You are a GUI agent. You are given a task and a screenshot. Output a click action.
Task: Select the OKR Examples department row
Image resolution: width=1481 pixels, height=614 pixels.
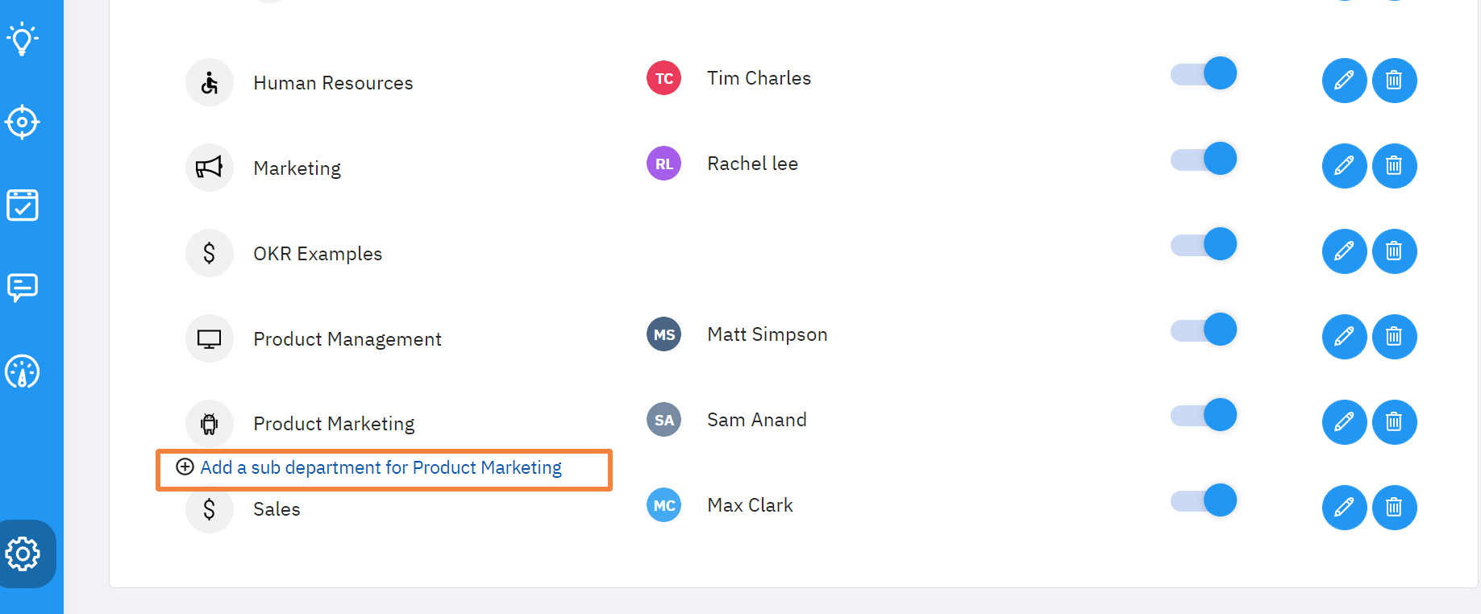(318, 254)
